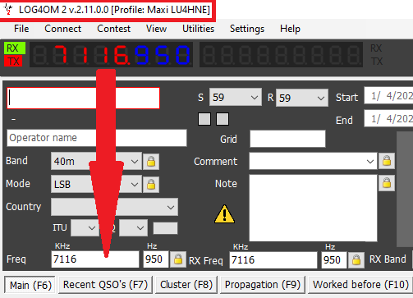Image resolution: width=413 pixels, height=298 pixels.
Task: Click the Grid locator field
Action: 287,139
